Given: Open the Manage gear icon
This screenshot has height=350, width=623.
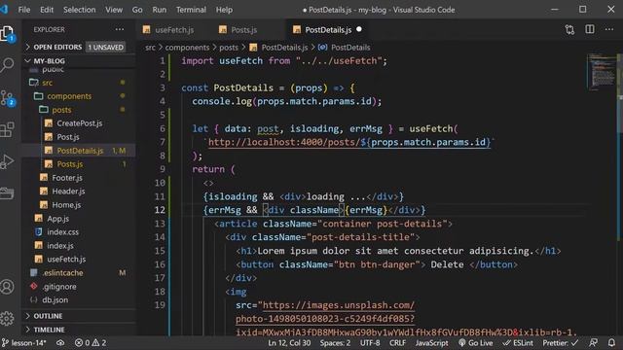Looking at the screenshot, I should (x=7, y=318).
